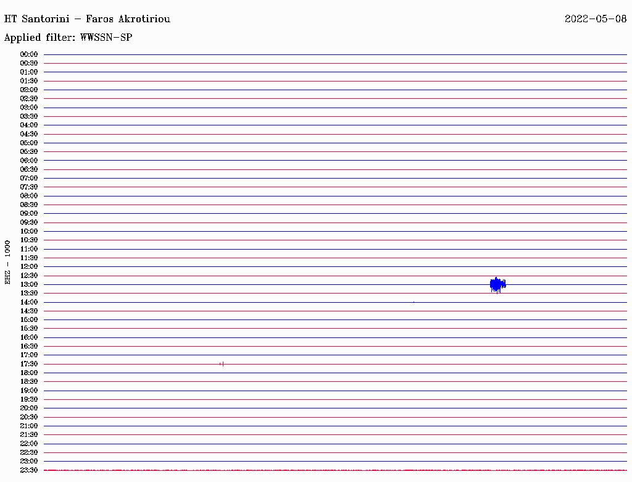Click the 22:30 time label
The height and width of the screenshot is (482, 632).
click(29, 452)
